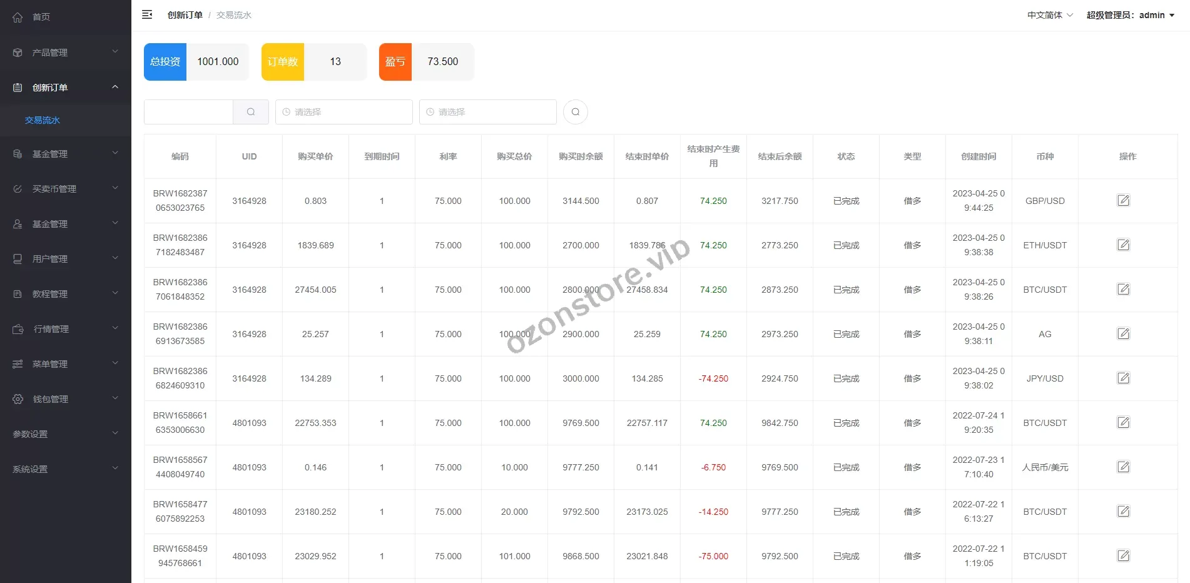Viewport: 1190px width, 583px height.
Task: Click edit icon in the AG order row
Action: coord(1123,334)
